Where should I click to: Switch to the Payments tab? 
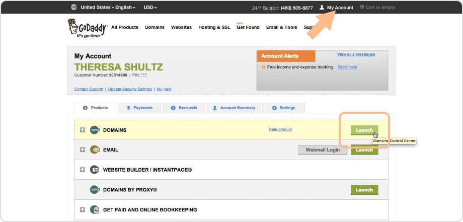coord(140,108)
